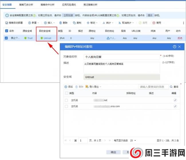Viewport: 186px width, 160px height.
Task: Check the box for the oray.com host row
Action: pos(66,106)
